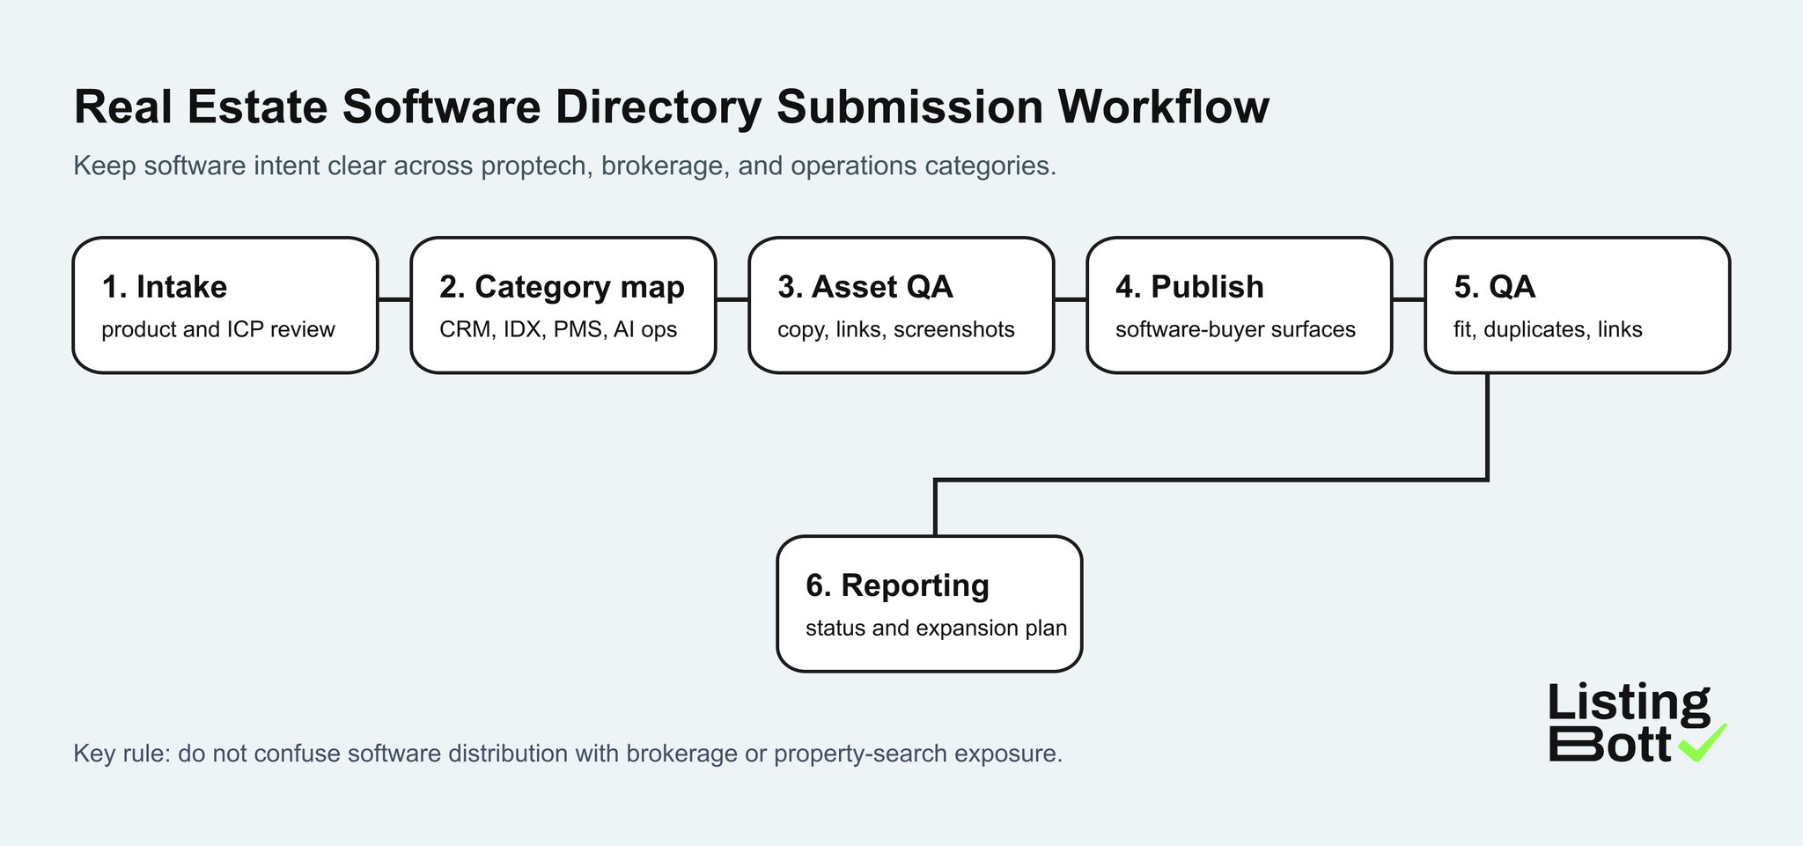Select the '6. Reporting' heading
The width and height of the screenshot is (1803, 846).
point(897,585)
